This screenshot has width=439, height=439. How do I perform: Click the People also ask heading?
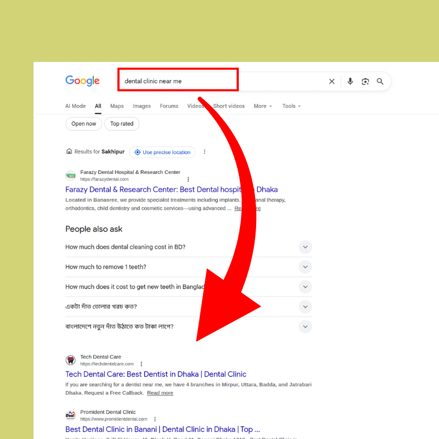94,229
